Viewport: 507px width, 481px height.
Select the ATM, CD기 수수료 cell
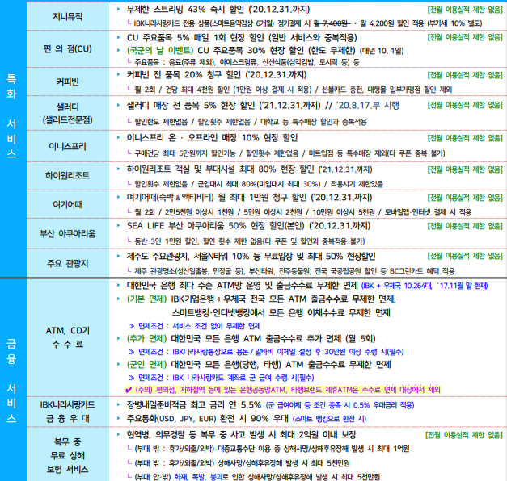click(68, 337)
